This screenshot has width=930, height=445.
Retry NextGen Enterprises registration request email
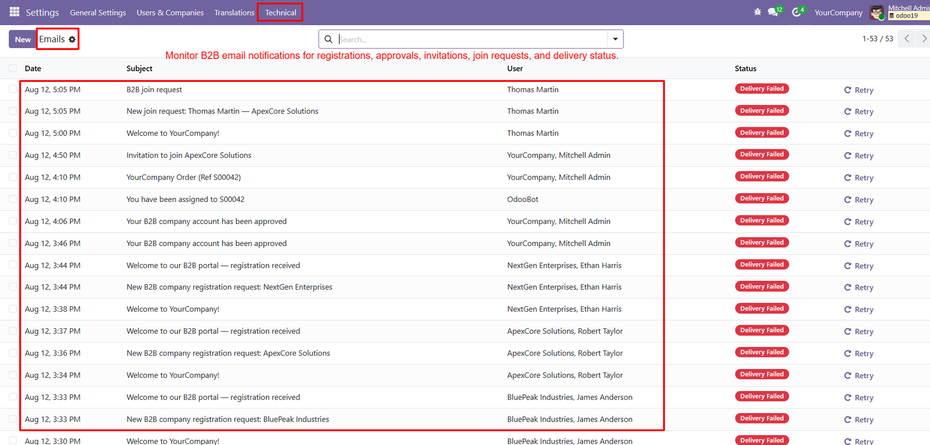[859, 287]
